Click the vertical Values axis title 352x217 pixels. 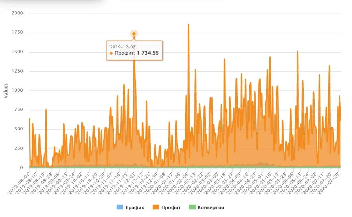tap(6, 91)
